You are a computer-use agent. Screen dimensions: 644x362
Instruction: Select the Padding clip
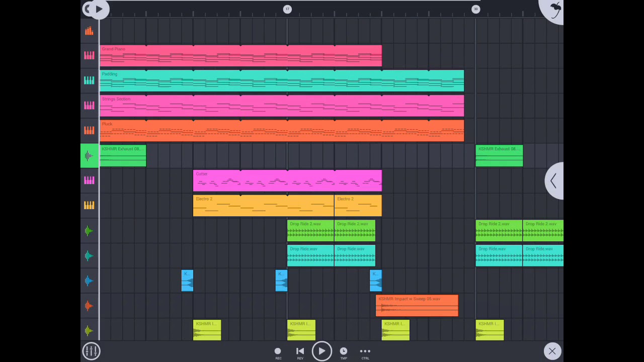tap(281, 80)
